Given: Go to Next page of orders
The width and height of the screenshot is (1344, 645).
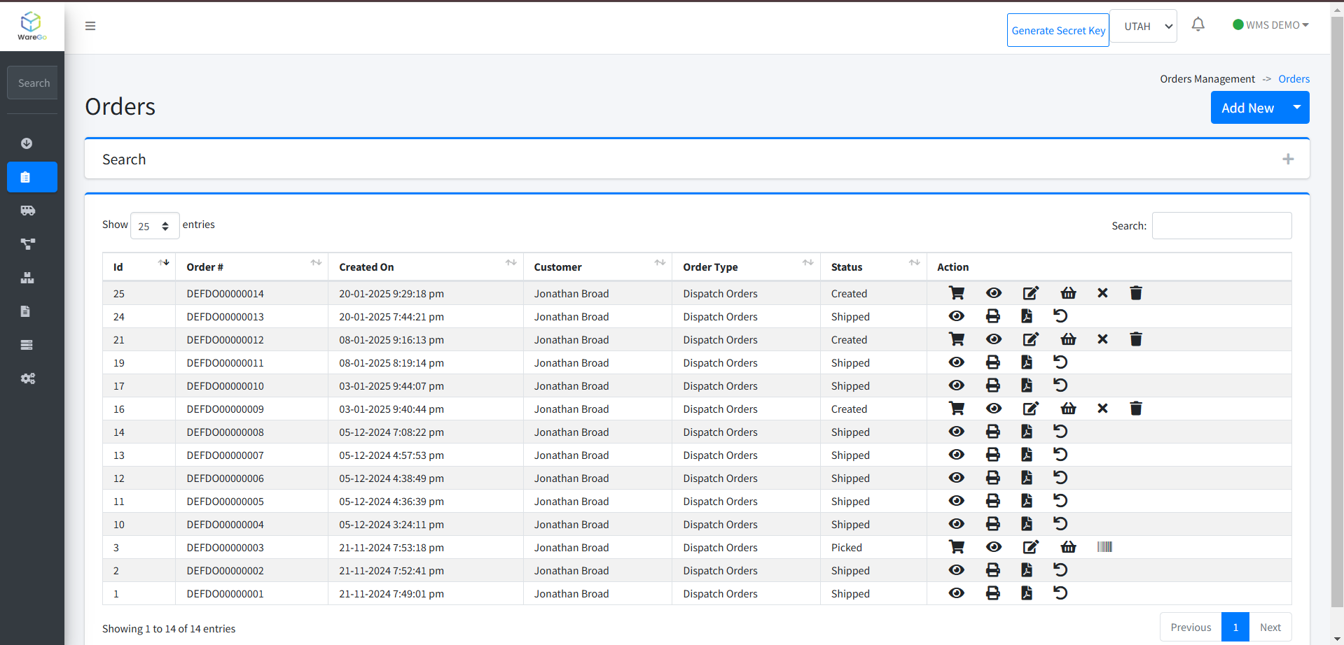Looking at the screenshot, I should [x=1270, y=628].
